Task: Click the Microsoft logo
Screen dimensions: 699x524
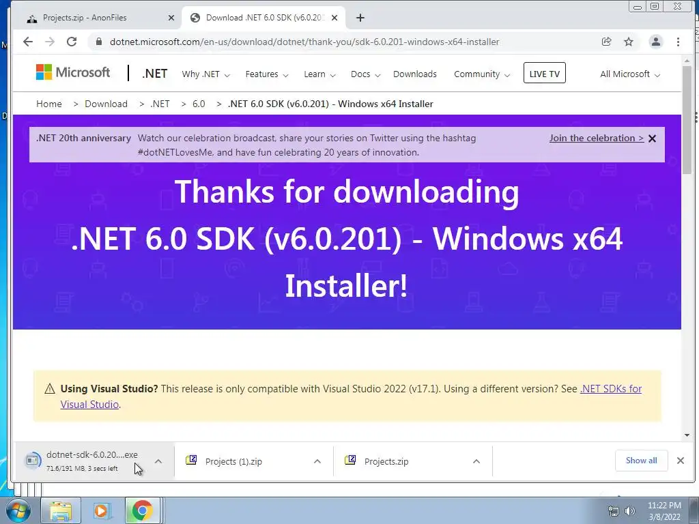Action: pos(73,72)
